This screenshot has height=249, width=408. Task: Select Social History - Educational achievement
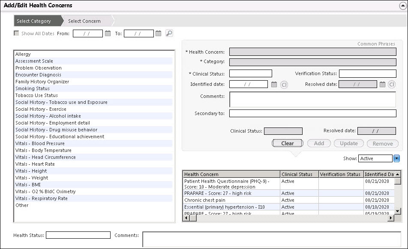pyautogui.click(x=94, y=137)
